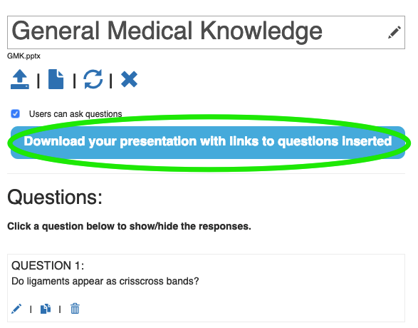Click the blue X delete icon
The width and height of the screenshot is (418, 328).
(x=129, y=79)
